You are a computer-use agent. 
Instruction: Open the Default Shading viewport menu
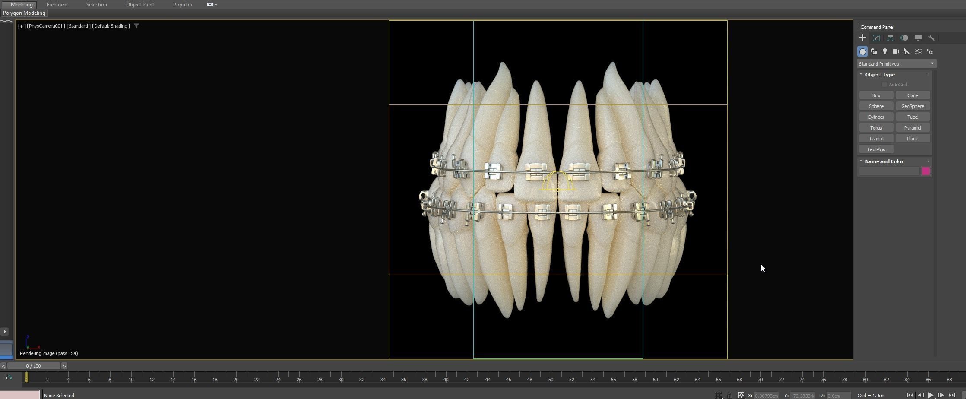[x=111, y=26]
